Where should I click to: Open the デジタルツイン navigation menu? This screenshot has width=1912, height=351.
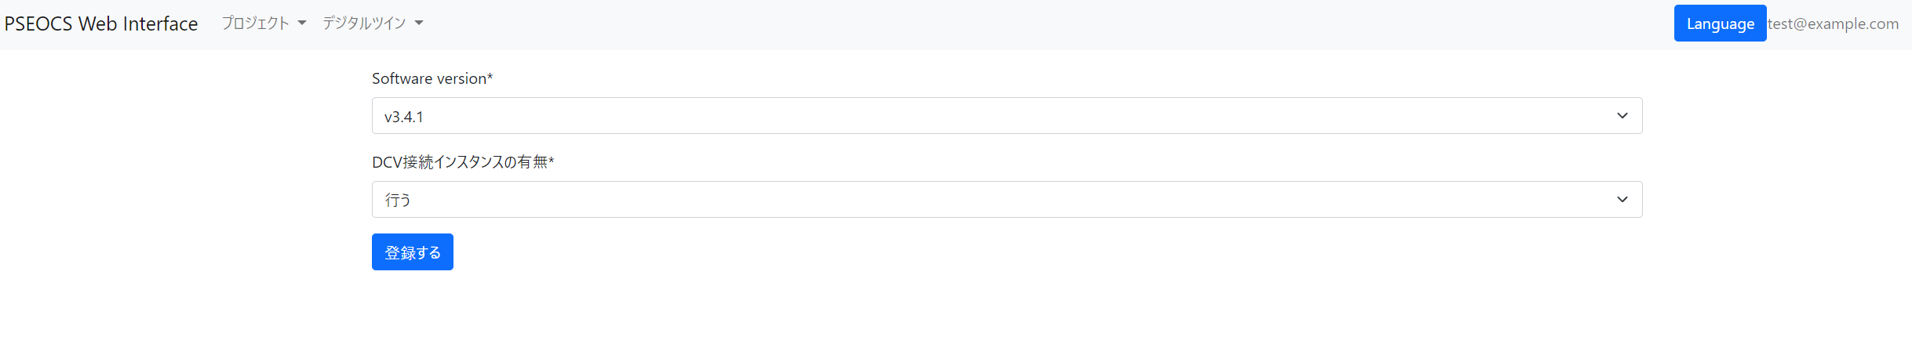(364, 24)
